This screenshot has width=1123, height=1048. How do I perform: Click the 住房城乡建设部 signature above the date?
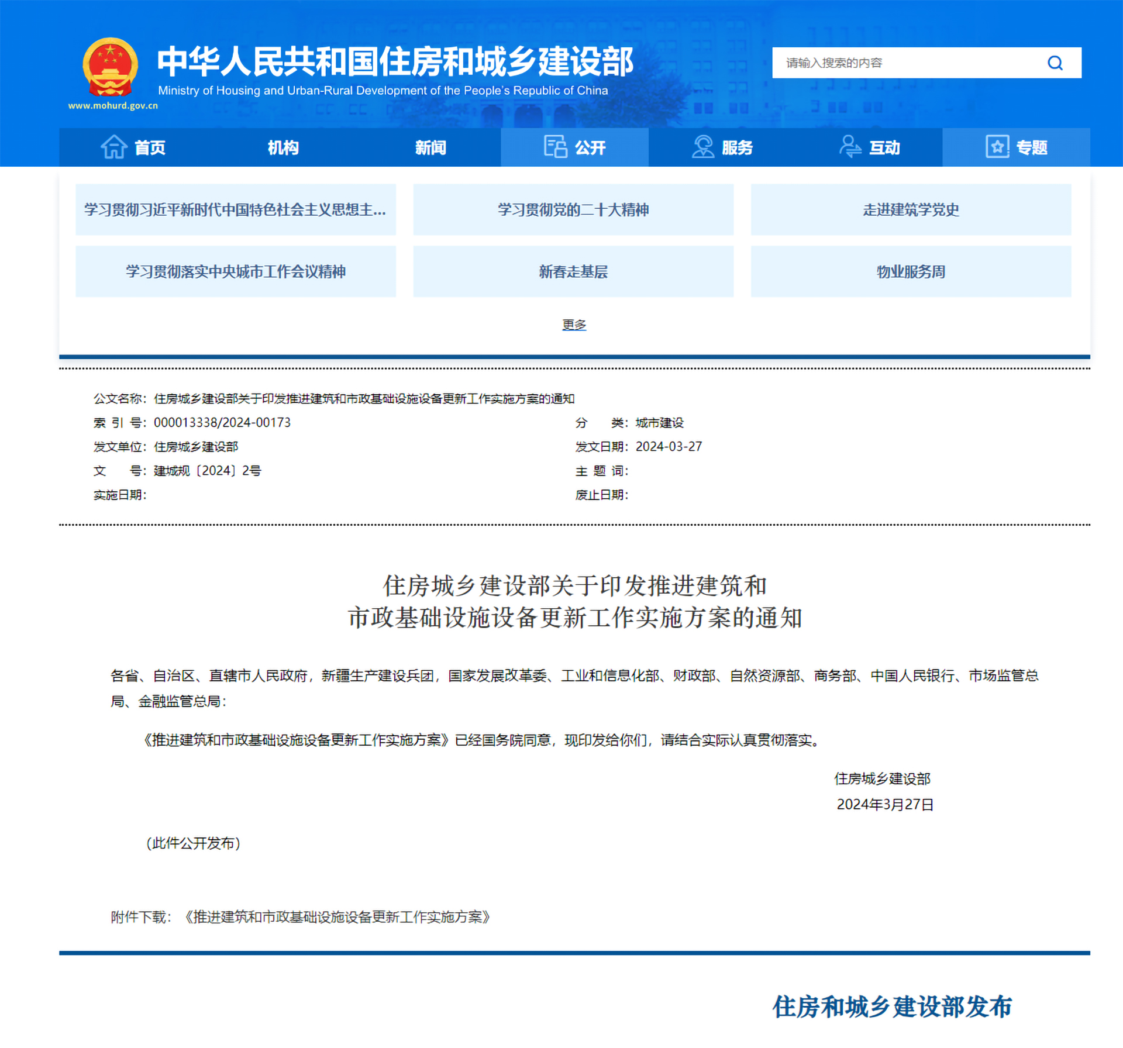coord(882,779)
